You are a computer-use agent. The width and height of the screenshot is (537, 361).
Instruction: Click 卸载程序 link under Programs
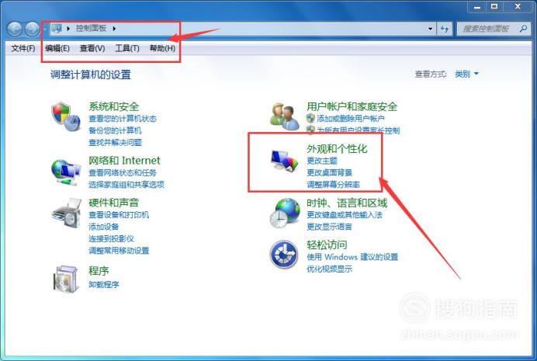pos(104,284)
